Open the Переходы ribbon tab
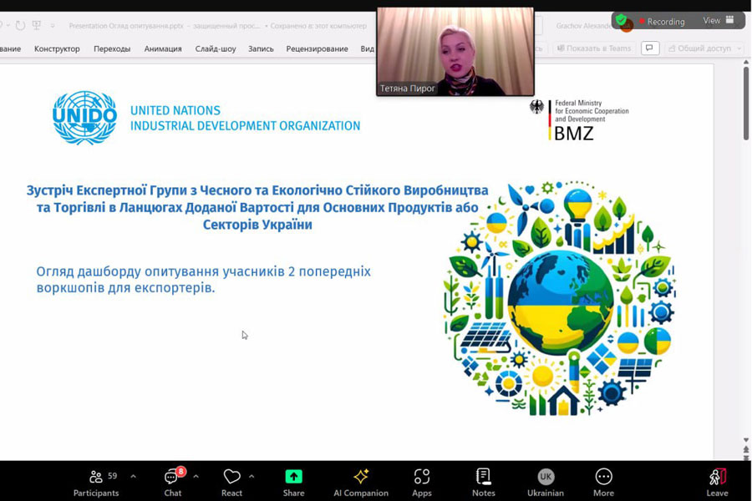This screenshot has width=752, height=501. coord(112,48)
